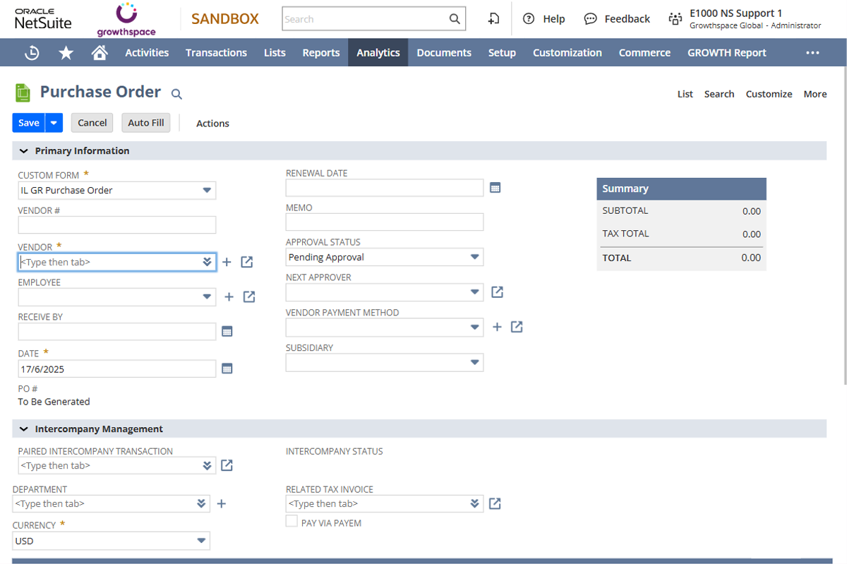Viewport: 847px width, 564px height.
Task: Expand Paired Intercompany Transaction double arrow
Action: tap(207, 465)
